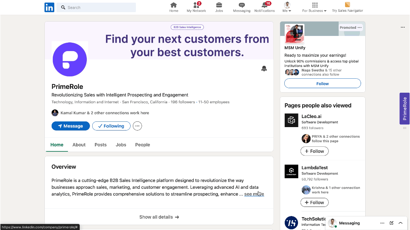Follow MSM Unify promoted page
Viewport: 410px width, 230px height.
pos(323,84)
